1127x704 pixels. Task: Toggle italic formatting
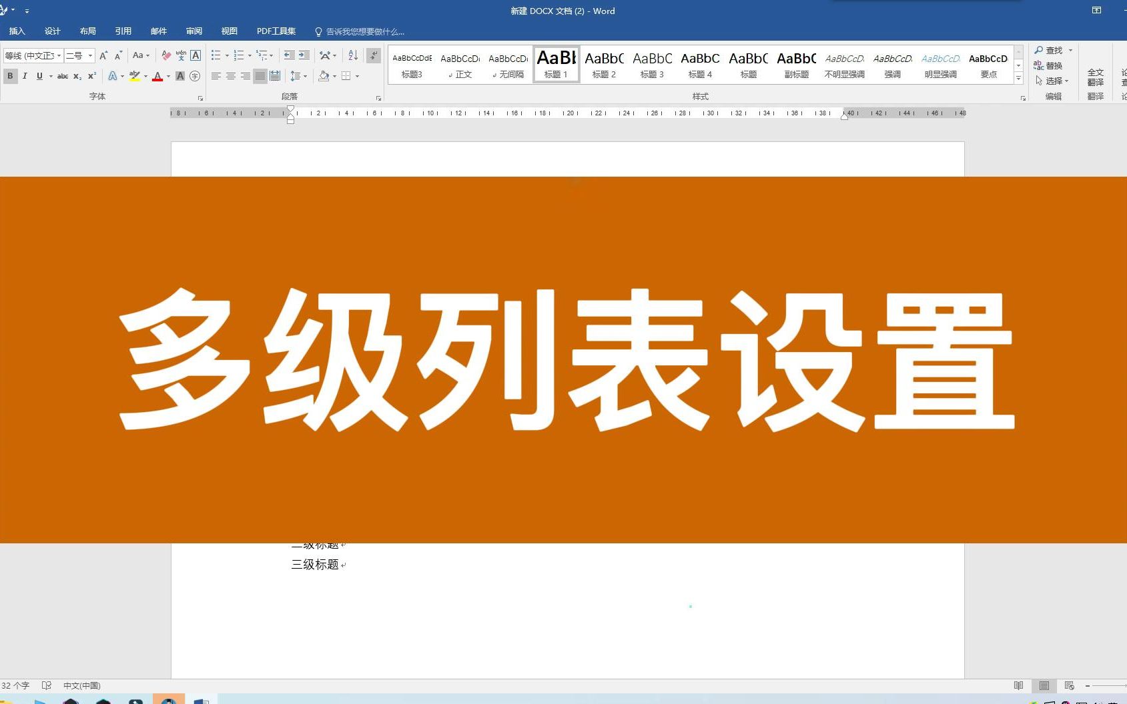(25, 76)
